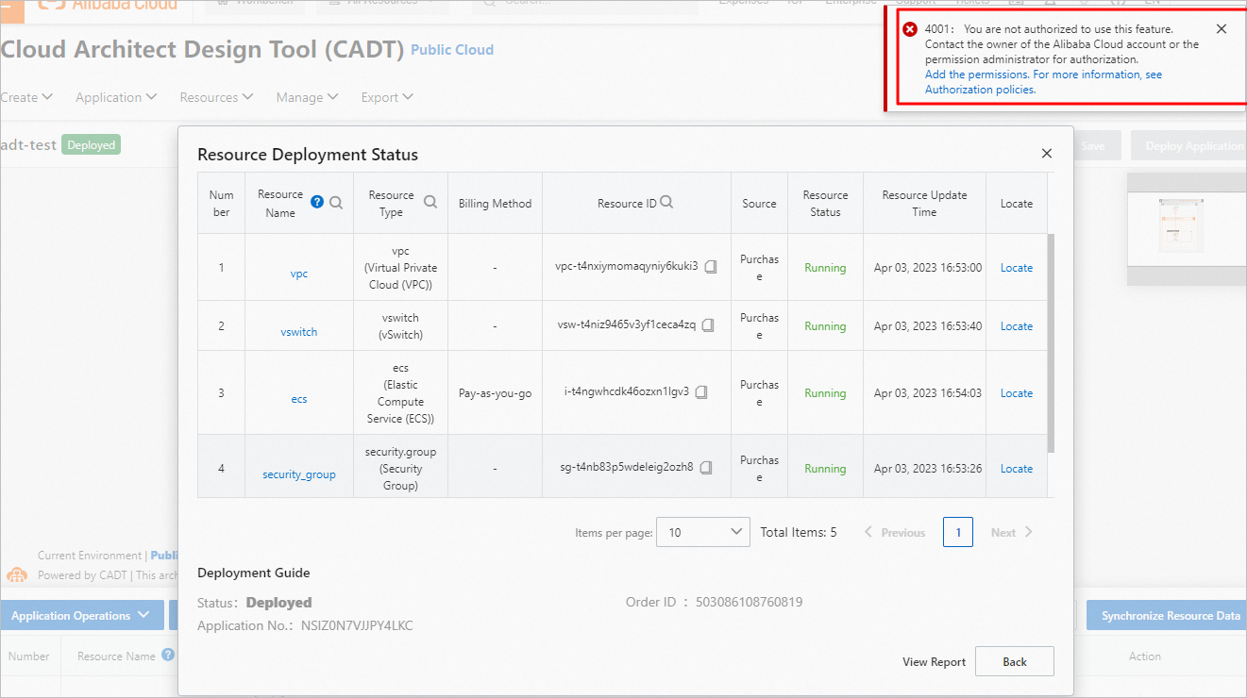Copy the security group resource ID
The height and width of the screenshot is (698, 1247).
[x=706, y=467]
